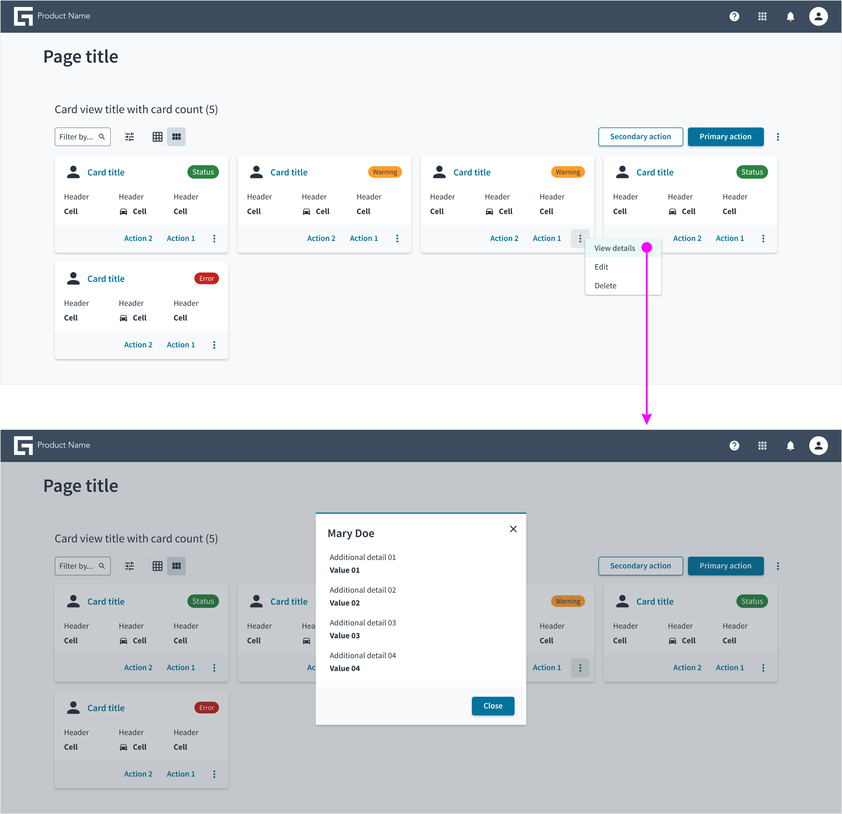Click the upper Filter by... search field
This screenshot has height=814, width=842.
[82, 137]
